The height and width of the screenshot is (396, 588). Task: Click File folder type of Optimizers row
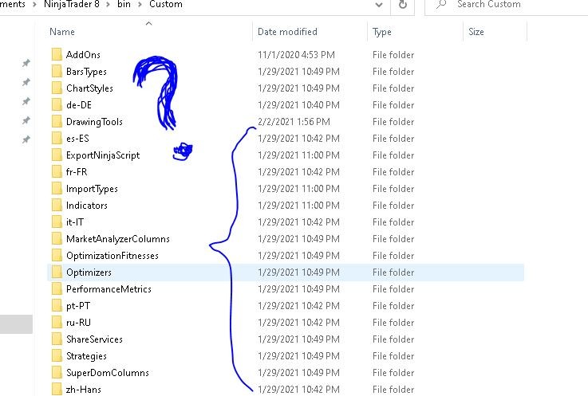pos(393,272)
